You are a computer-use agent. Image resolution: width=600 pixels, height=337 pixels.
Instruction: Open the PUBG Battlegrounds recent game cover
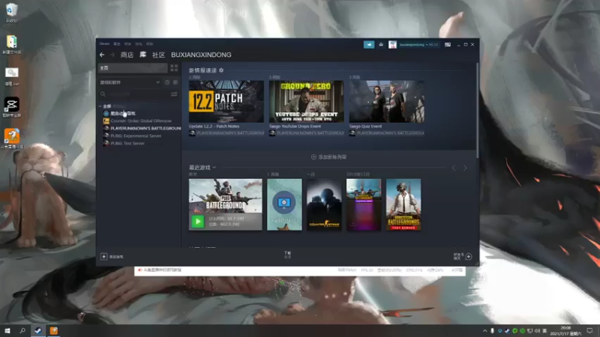click(x=226, y=196)
